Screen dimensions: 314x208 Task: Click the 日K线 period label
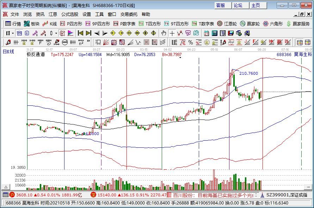(x=8, y=52)
